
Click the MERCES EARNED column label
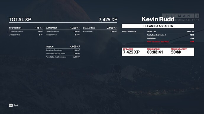129,31
